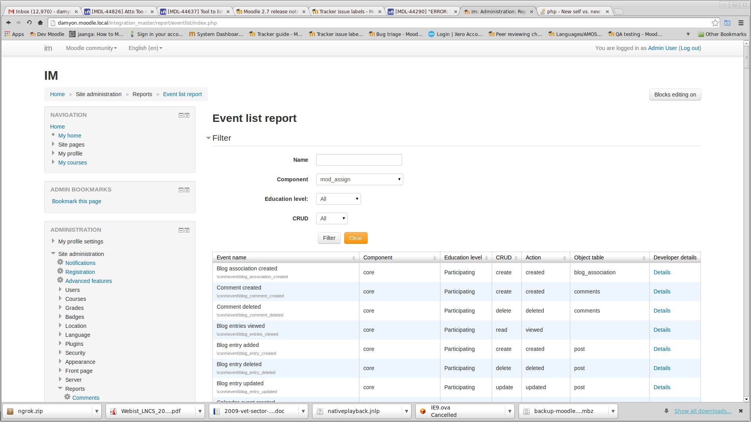The height and width of the screenshot is (422, 751).
Task: Open Dev Moodle bookmark
Action: pos(47,34)
